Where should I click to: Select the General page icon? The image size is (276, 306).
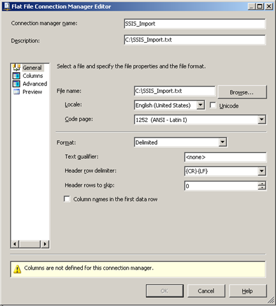(x=17, y=68)
